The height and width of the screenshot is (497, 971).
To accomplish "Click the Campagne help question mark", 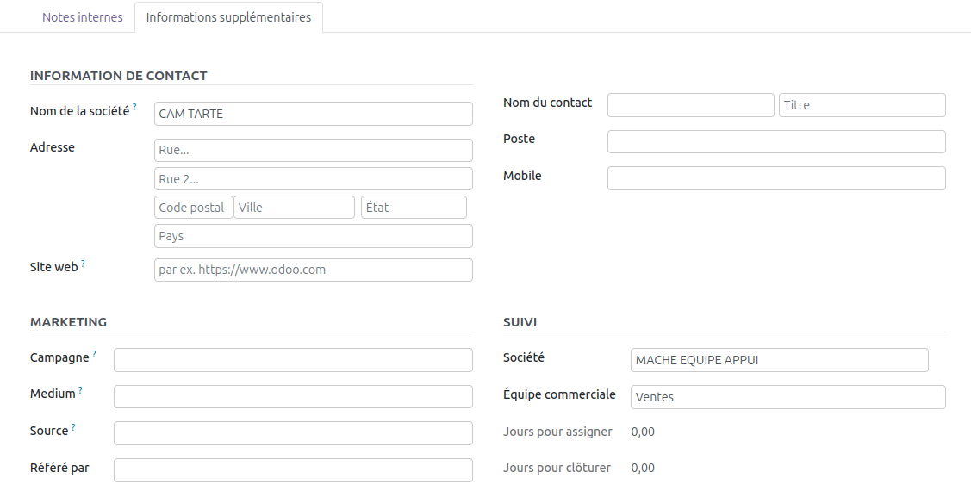I will (94, 354).
